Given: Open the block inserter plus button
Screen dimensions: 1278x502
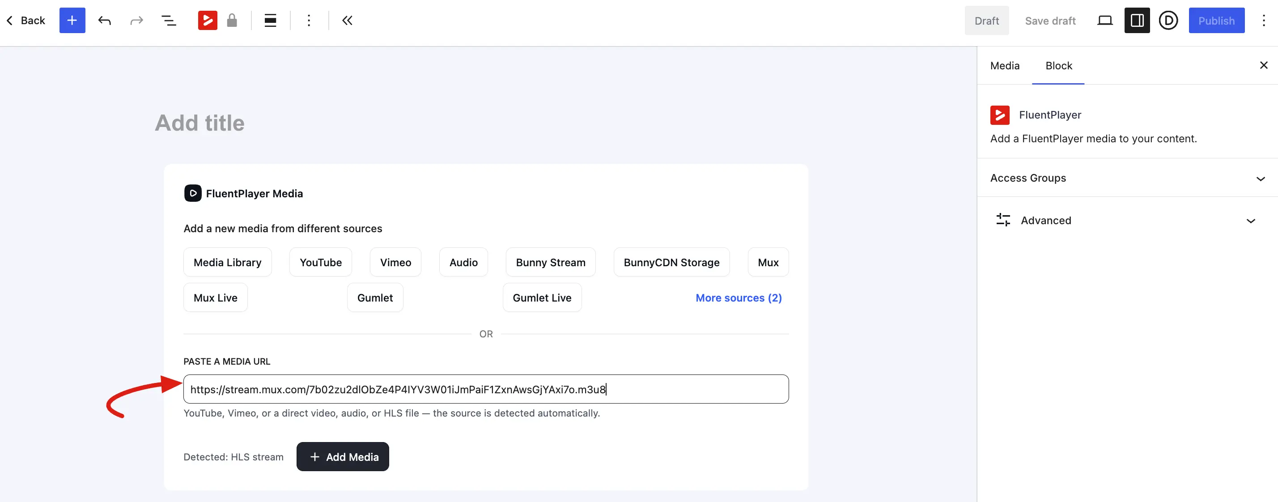Looking at the screenshot, I should pos(72,20).
